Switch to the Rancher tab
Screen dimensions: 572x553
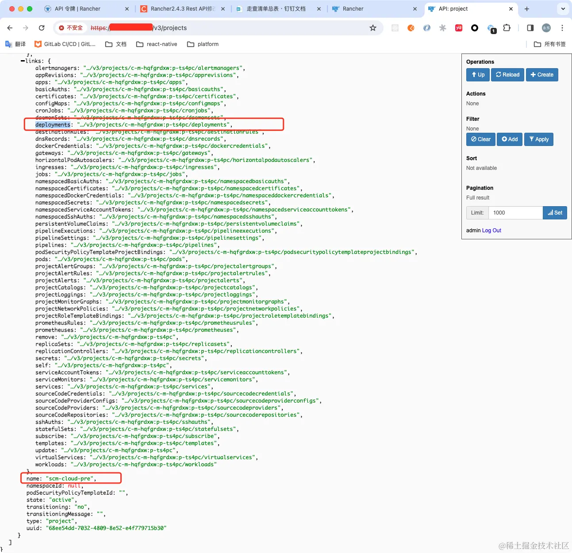click(x=374, y=9)
